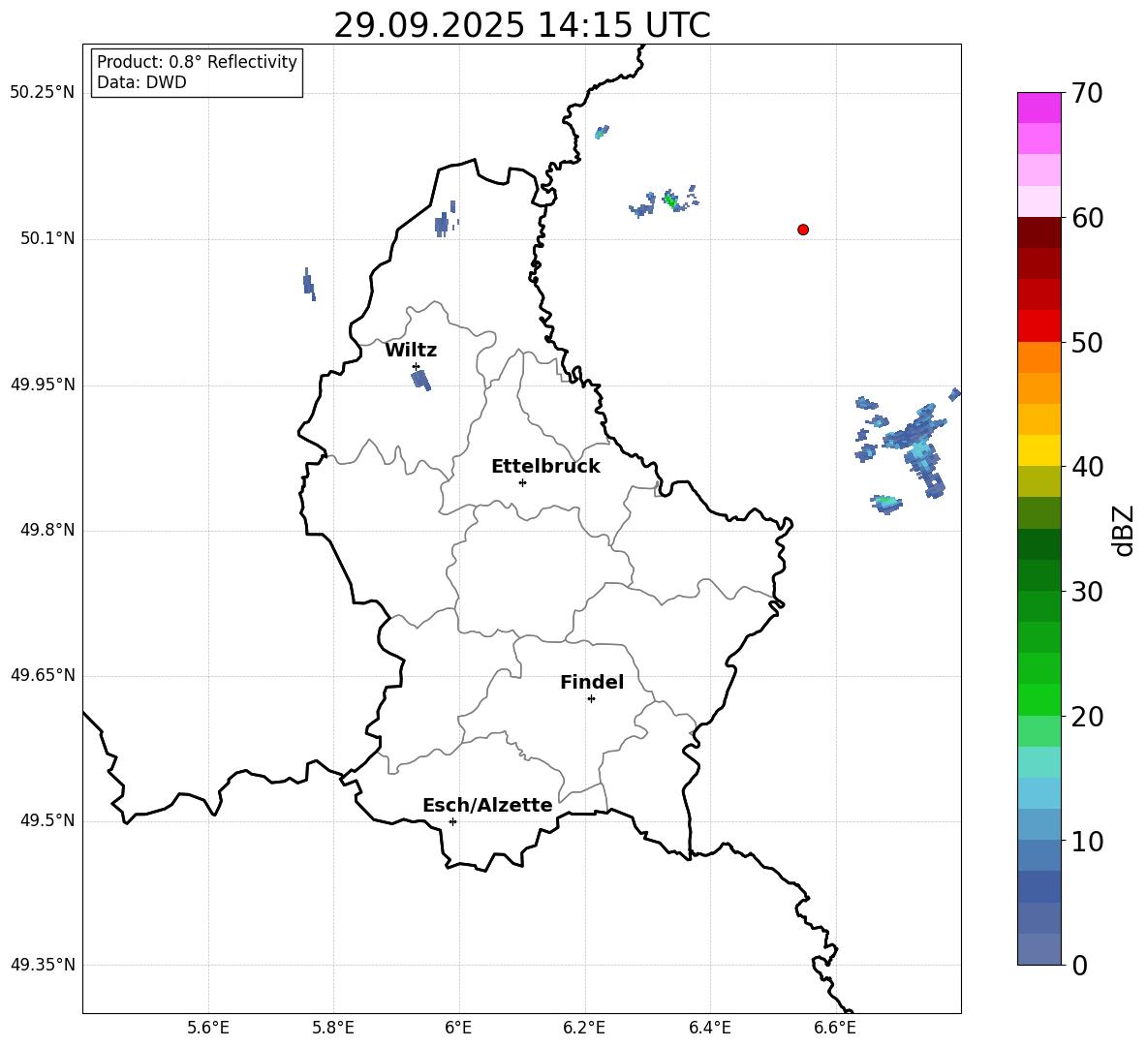This screenshot has width=1147, height=1047.
Task: Click the 6.4°E longitude label
Action: [x=709, y=1028]
